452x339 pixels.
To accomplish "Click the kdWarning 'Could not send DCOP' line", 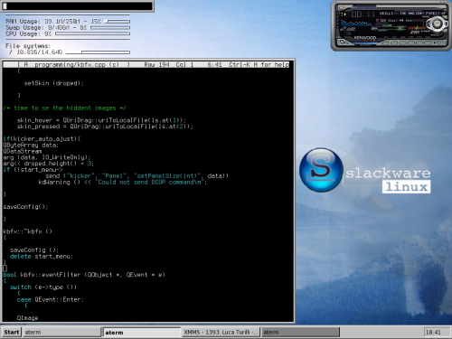I will (123, 182).
